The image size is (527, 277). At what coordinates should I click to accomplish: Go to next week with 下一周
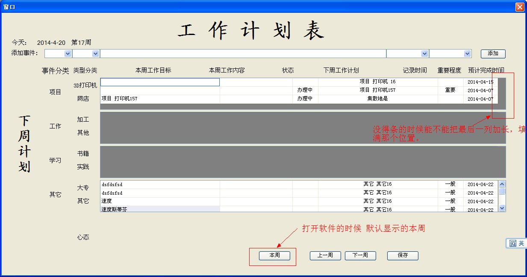pos(360,255)
